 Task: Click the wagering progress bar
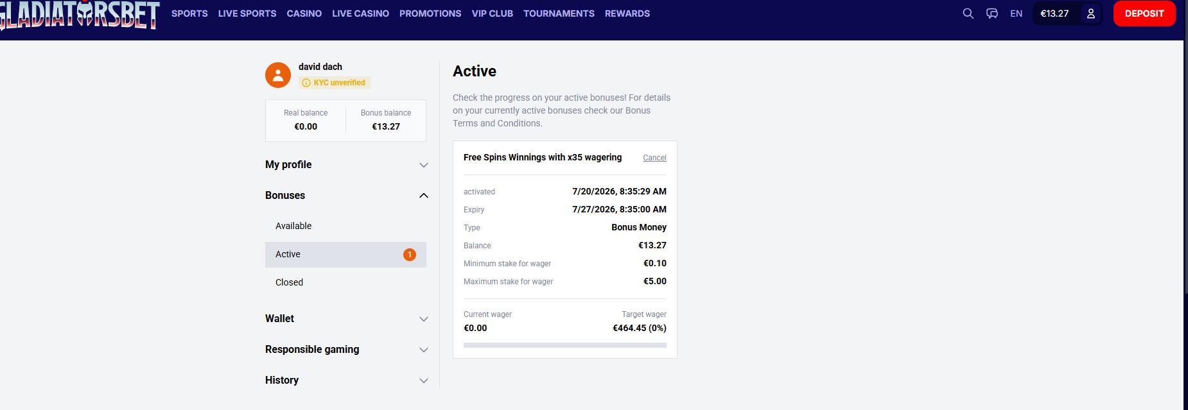pyautogui.click(x=565, y=345)
